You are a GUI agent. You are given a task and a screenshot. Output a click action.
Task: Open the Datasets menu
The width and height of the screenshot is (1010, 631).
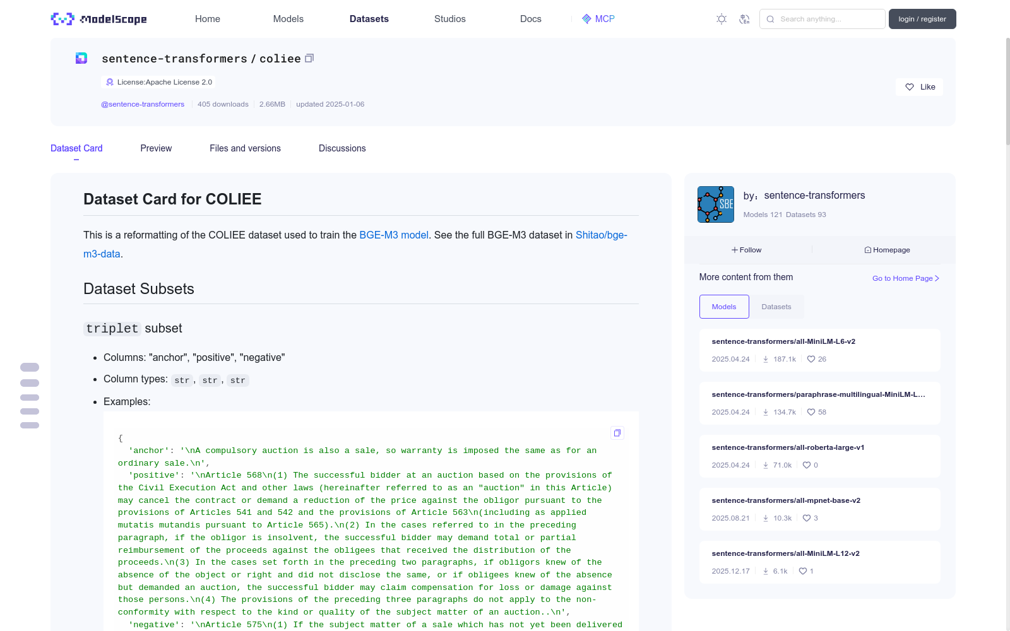(369, 19)
